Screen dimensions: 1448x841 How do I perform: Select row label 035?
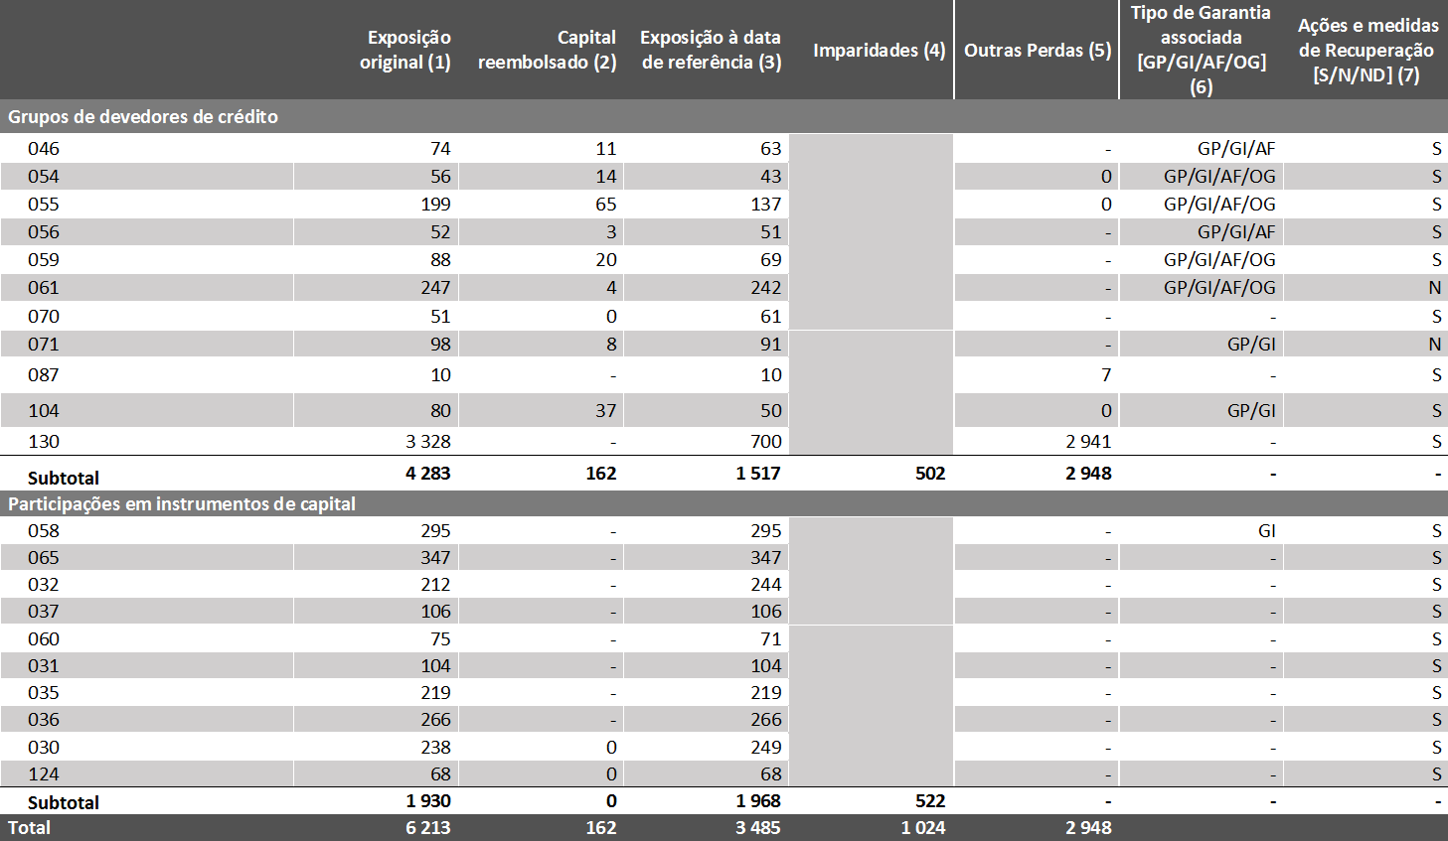pos(44,692)
